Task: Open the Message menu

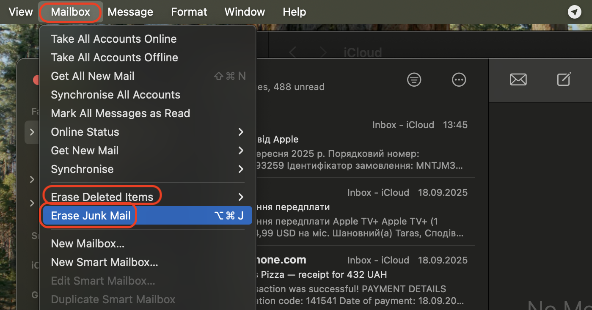Action: click(130, 11)
